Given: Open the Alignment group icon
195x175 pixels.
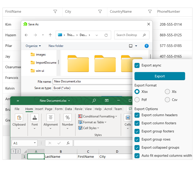Looking at the screenshot, I should coord(51,117).
